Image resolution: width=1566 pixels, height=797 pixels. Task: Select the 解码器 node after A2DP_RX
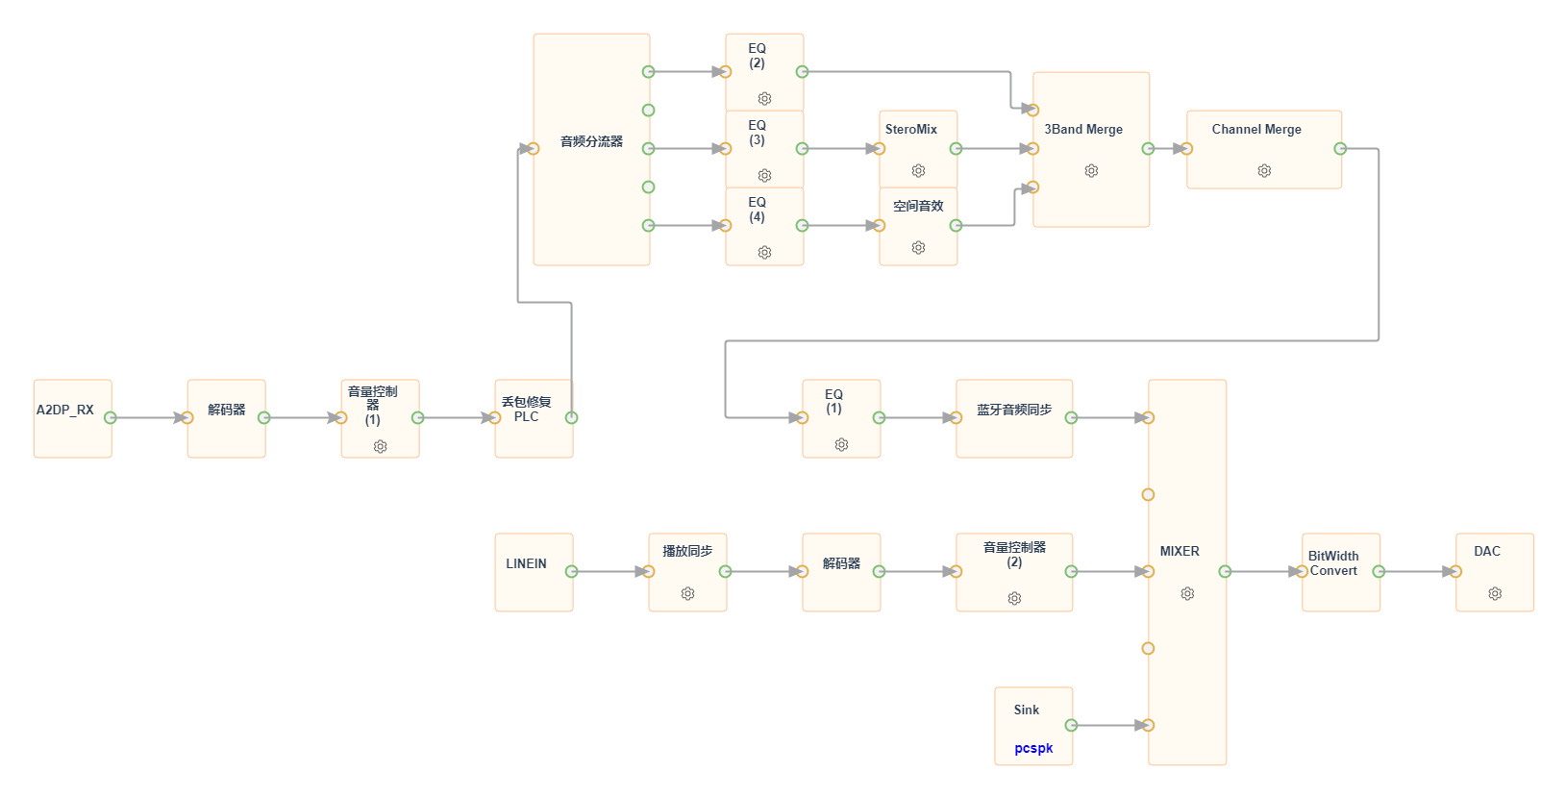(227, 418)
